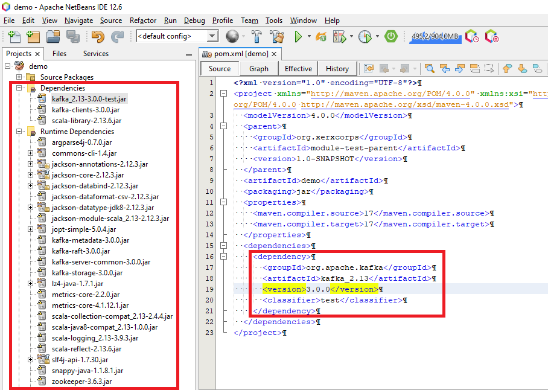Go to Previous Bookmark icon
548x390 pixels.
tap(507, 68)
